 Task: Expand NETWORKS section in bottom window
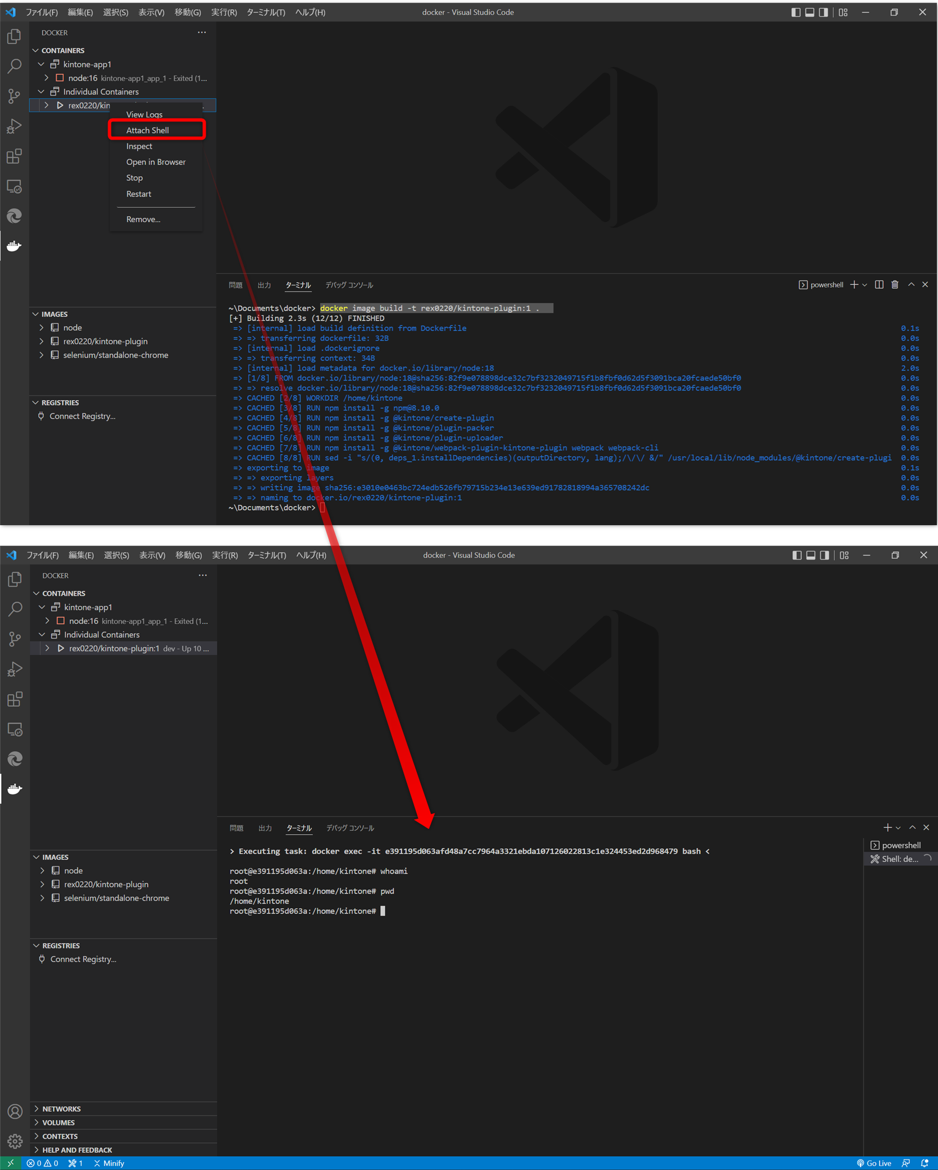point(124,1109)
